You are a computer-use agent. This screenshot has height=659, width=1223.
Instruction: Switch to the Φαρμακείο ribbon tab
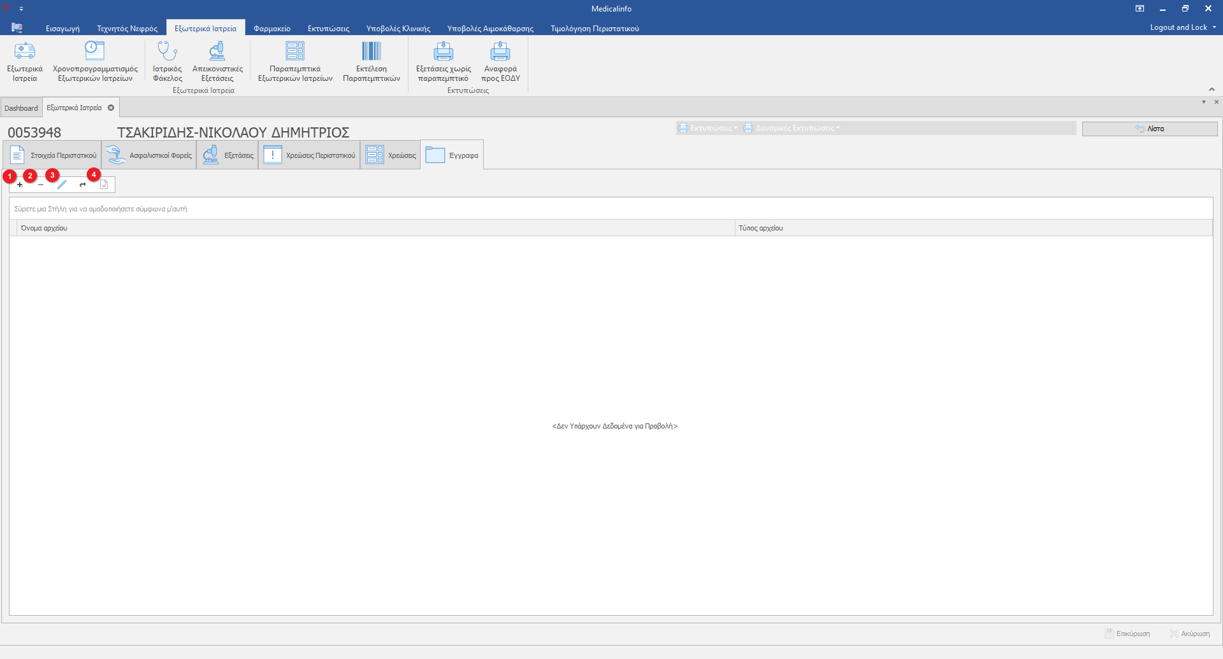pyautogui.click(x=271, y=29)
